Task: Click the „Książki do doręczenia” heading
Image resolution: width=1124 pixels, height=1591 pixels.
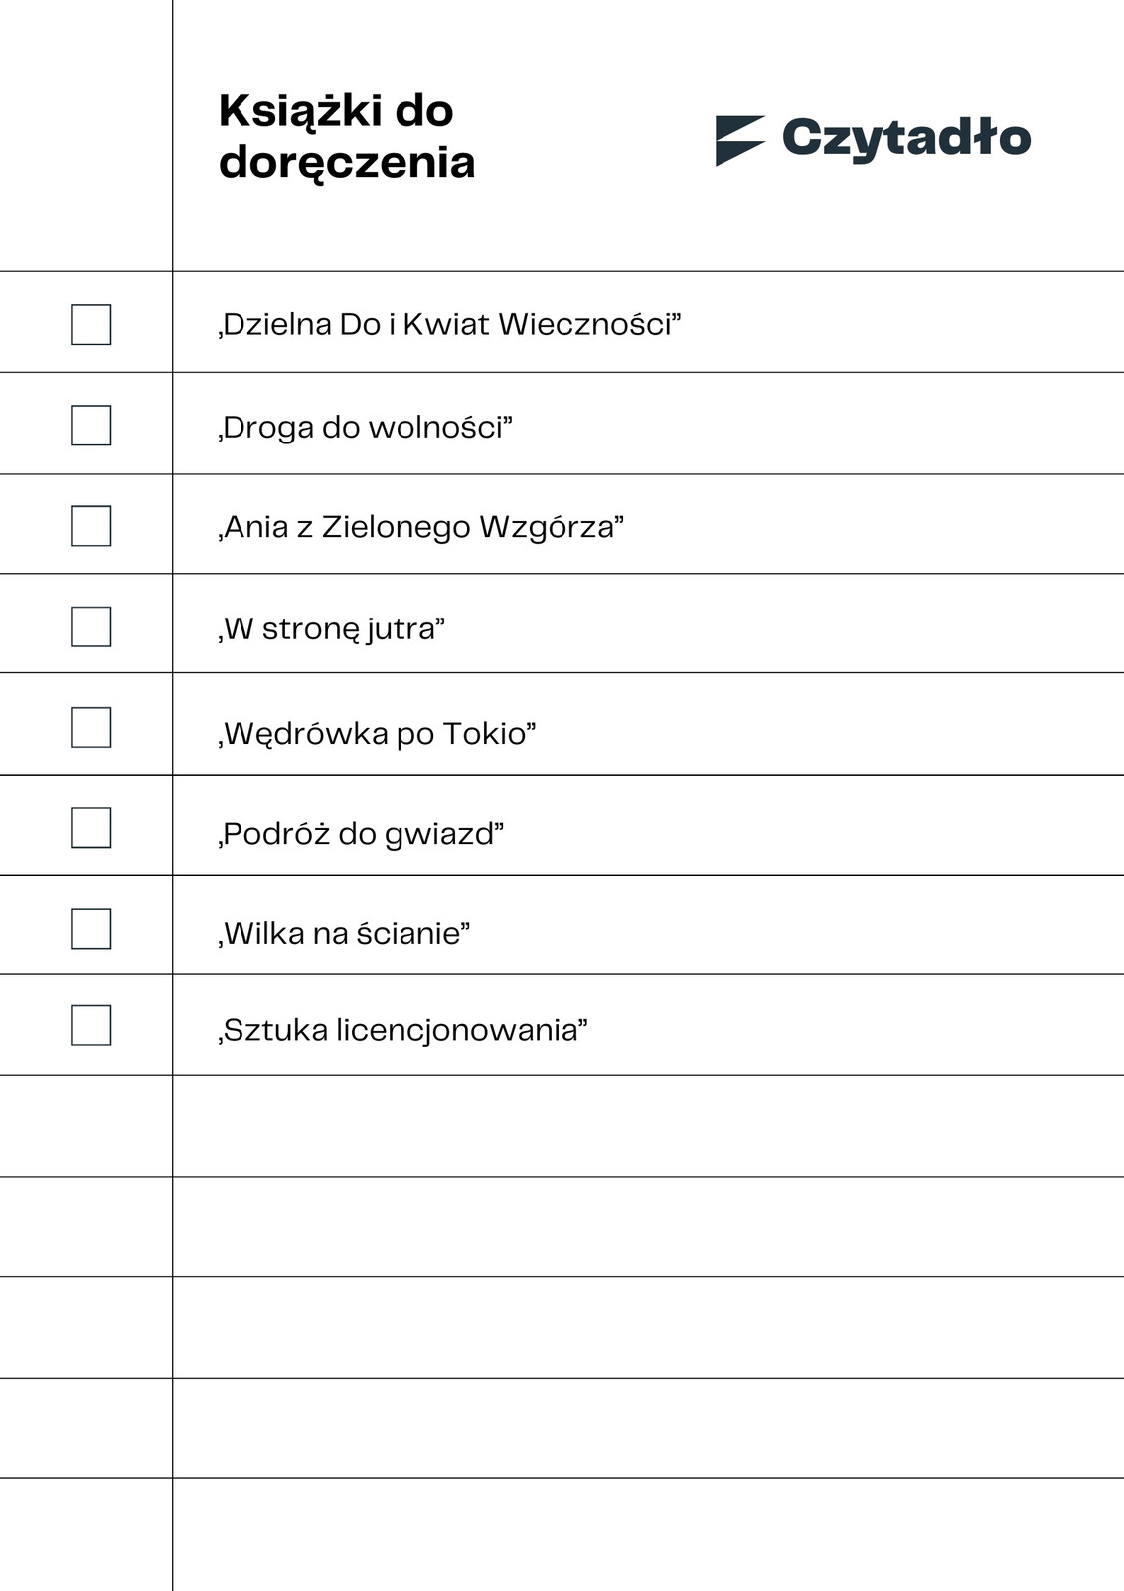Action: [347, 137]
